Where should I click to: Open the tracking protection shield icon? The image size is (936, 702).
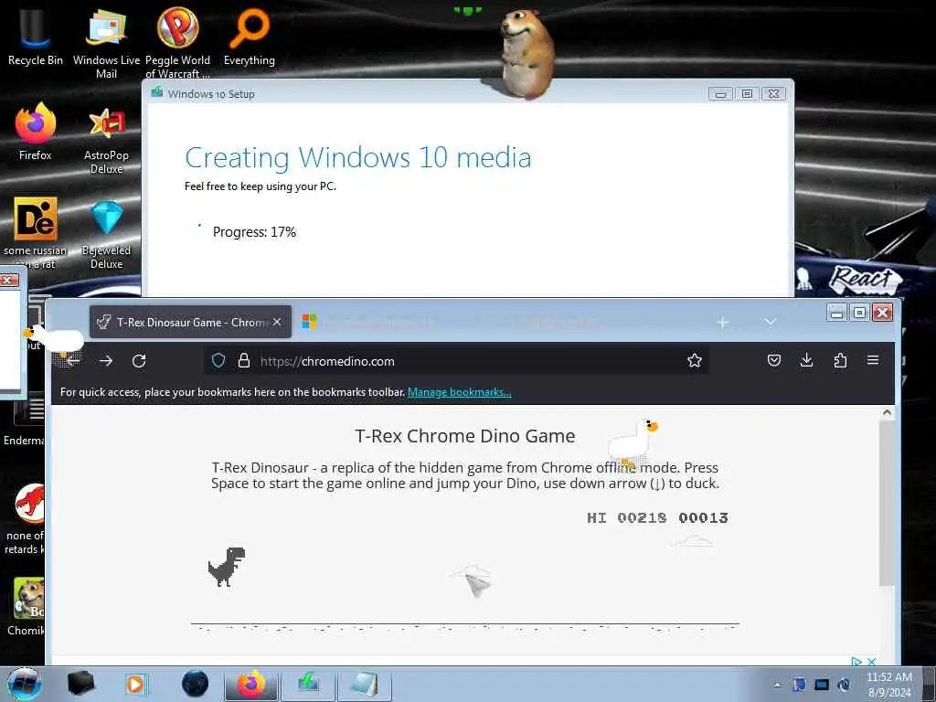point(218,360)
